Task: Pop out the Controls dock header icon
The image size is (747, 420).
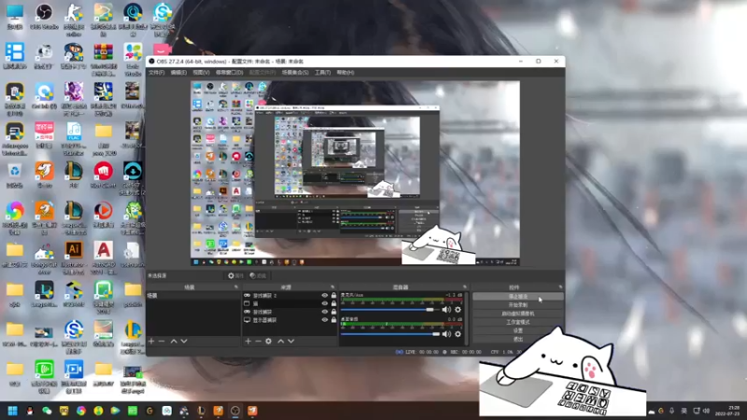Action: coord(560,287)
